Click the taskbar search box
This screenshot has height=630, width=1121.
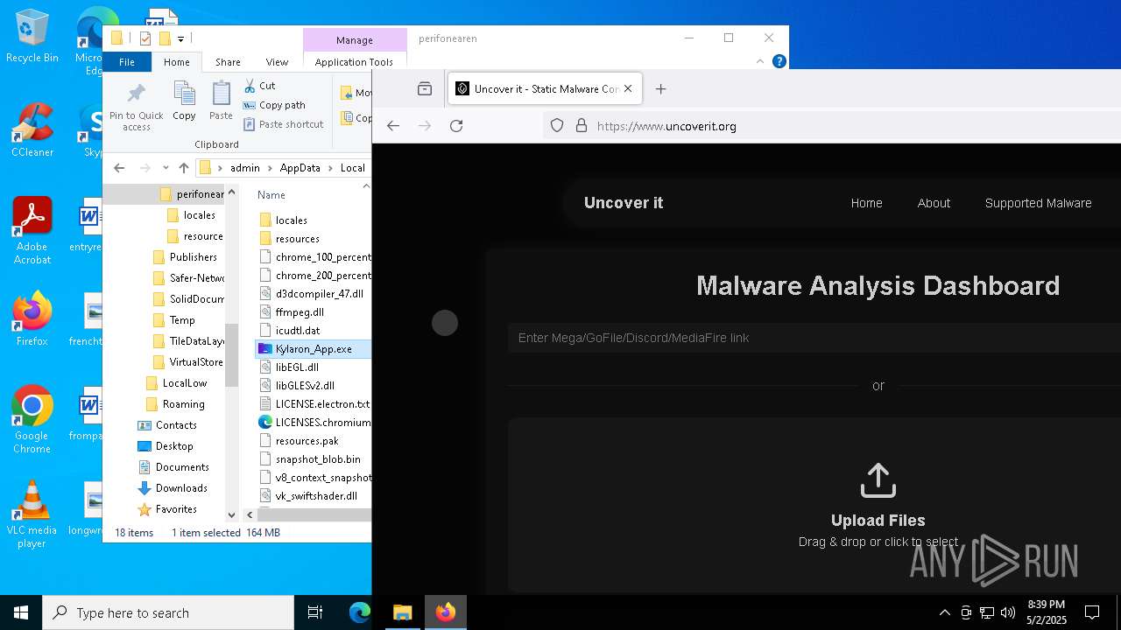coord(168,612)
